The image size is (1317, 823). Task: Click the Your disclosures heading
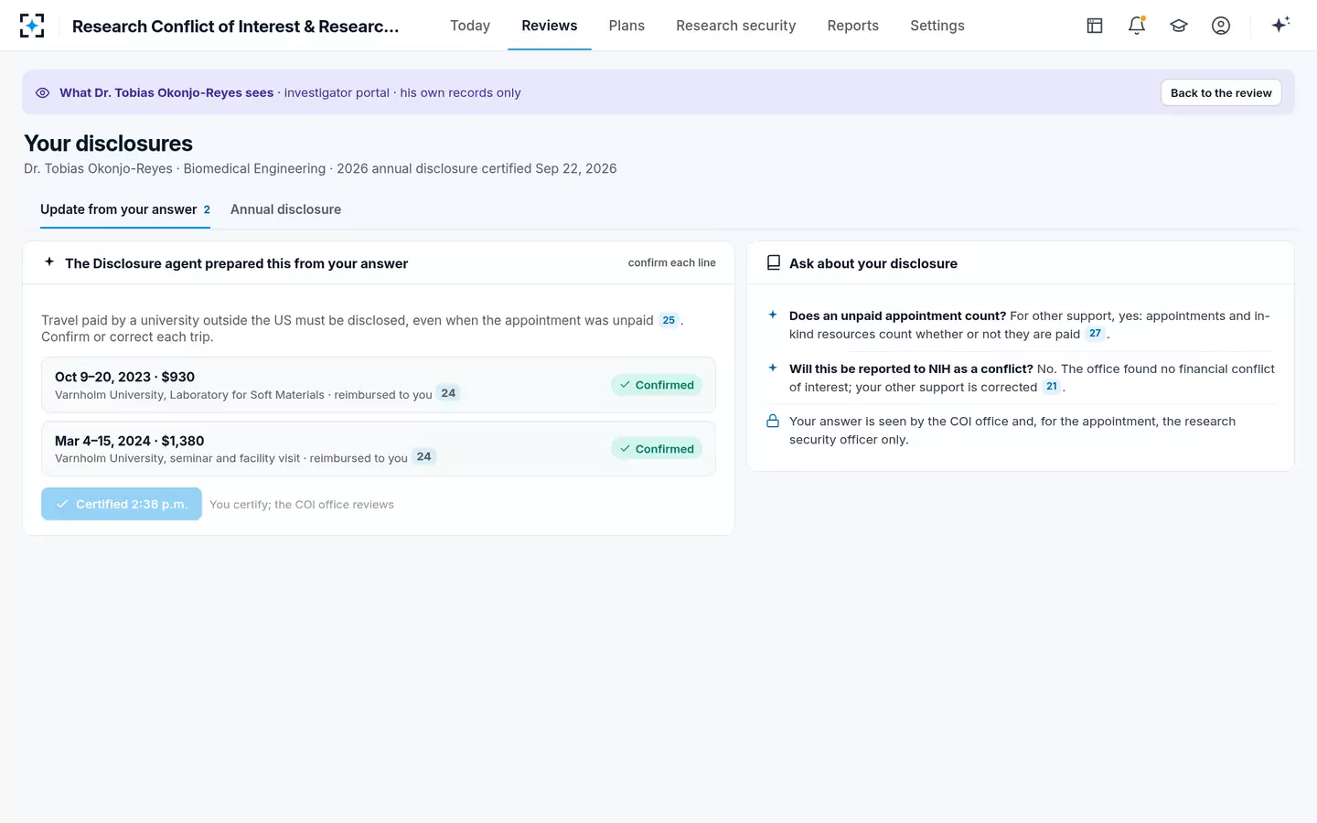108,144
